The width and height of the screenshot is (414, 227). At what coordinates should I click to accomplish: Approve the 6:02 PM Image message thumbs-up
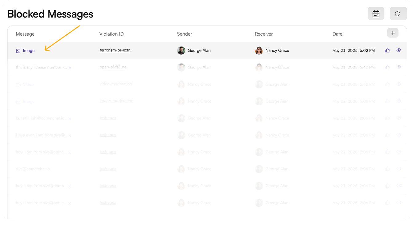tap(387, 50)
